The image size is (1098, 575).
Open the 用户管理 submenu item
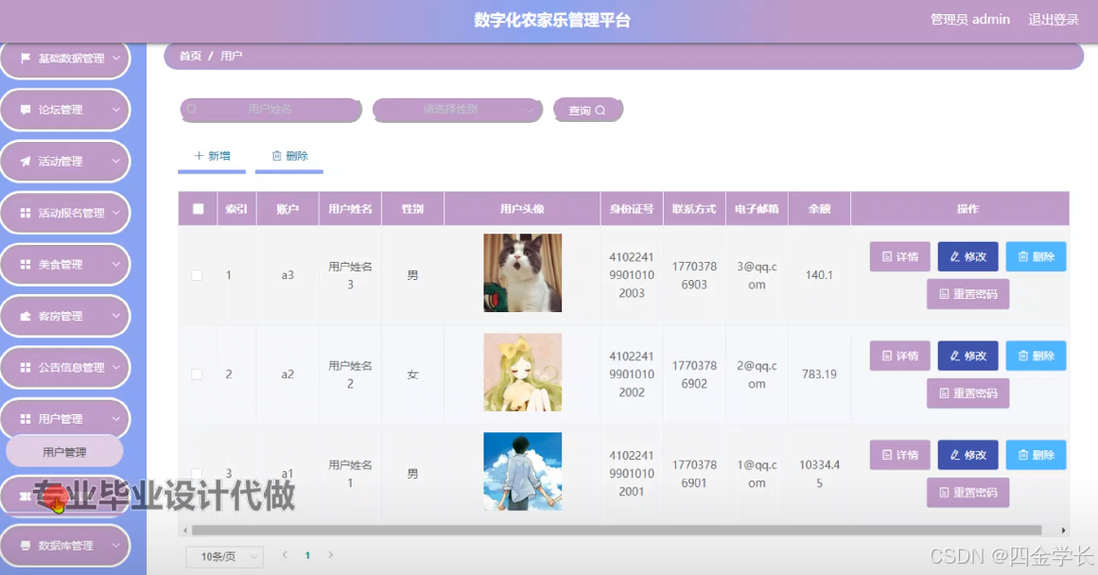tap(64, 451)
